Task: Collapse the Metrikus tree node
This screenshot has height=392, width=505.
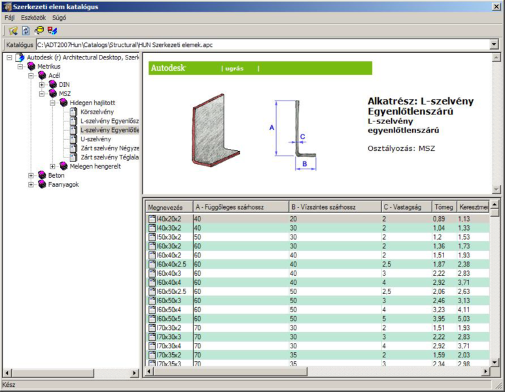Action: tap(20, 67)
